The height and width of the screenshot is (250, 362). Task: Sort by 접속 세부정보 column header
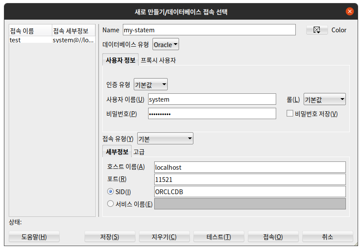click(74, 31)
